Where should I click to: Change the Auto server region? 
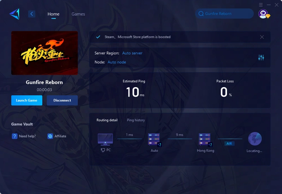point(132,53)
